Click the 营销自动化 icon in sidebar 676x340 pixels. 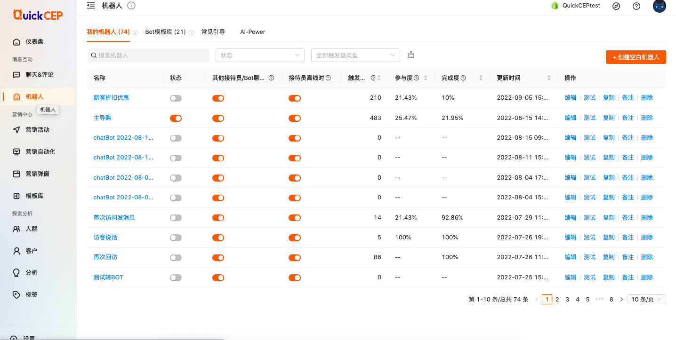point(16,152)
